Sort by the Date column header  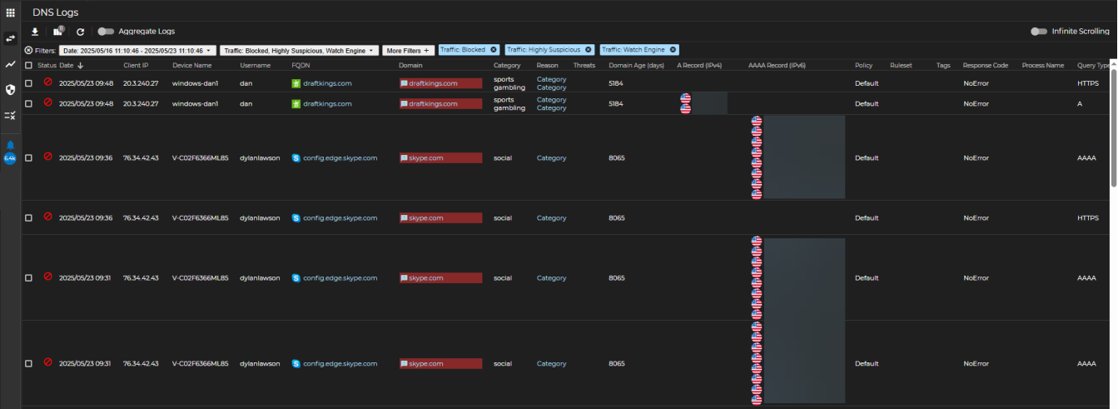tap(66, 65)
